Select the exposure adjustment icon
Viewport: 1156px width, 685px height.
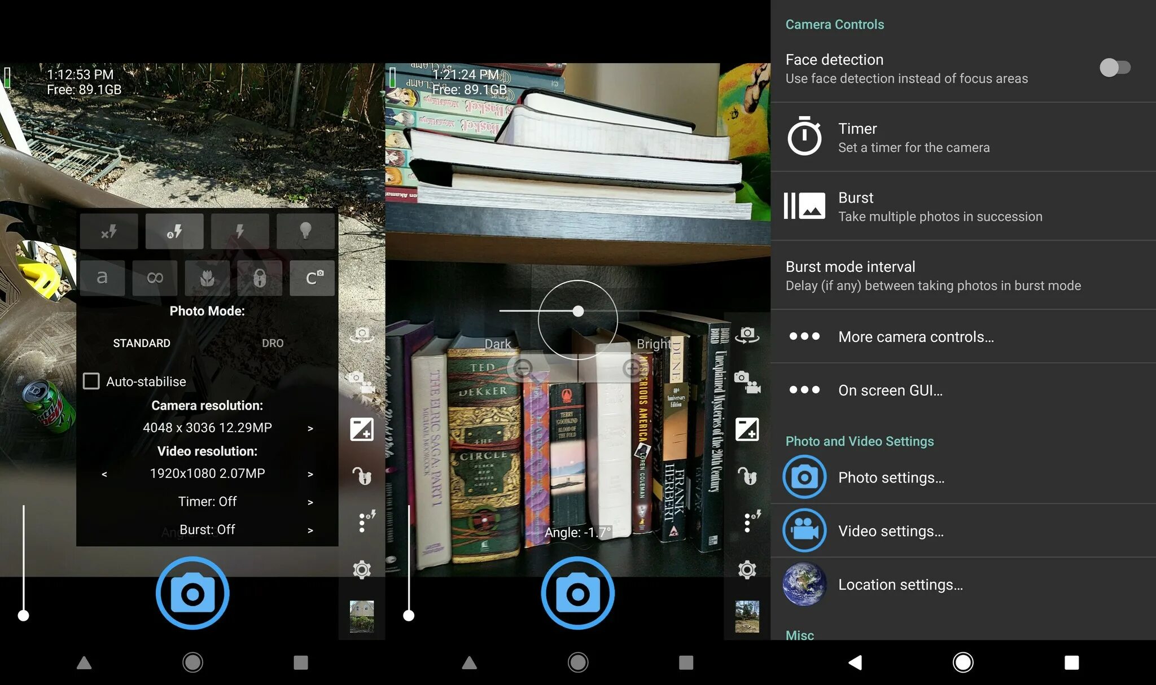(362, 427)
